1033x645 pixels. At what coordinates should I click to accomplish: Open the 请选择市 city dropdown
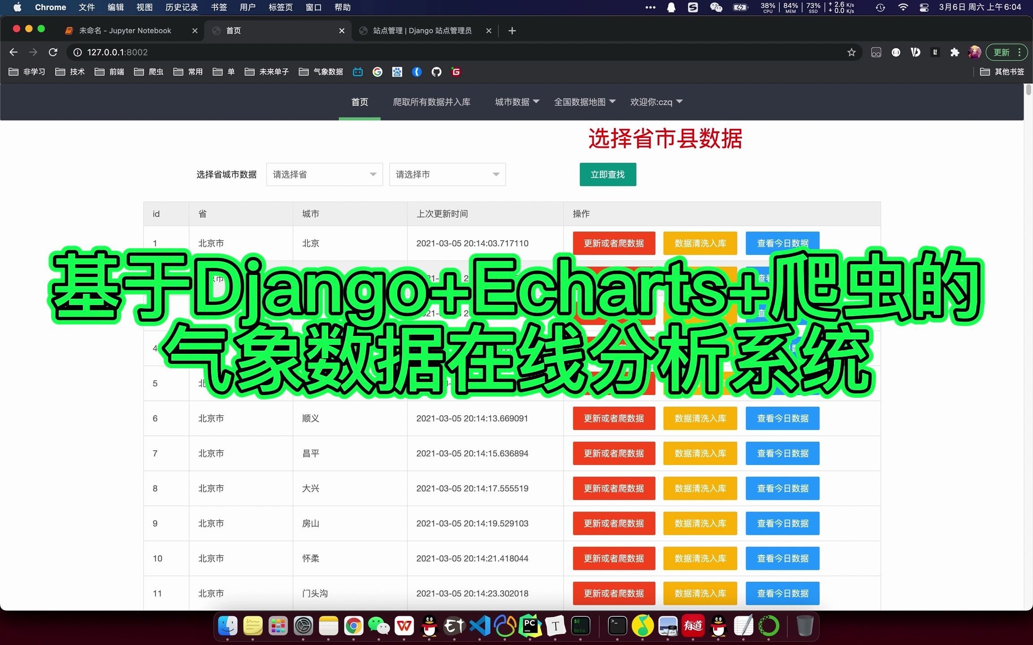click(447, 175)
